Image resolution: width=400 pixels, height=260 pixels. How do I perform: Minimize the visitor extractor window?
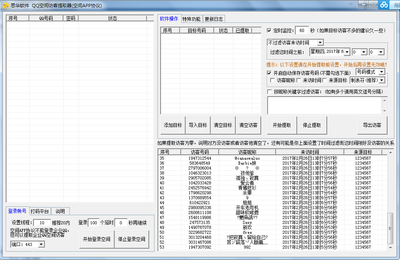[364, 4]
